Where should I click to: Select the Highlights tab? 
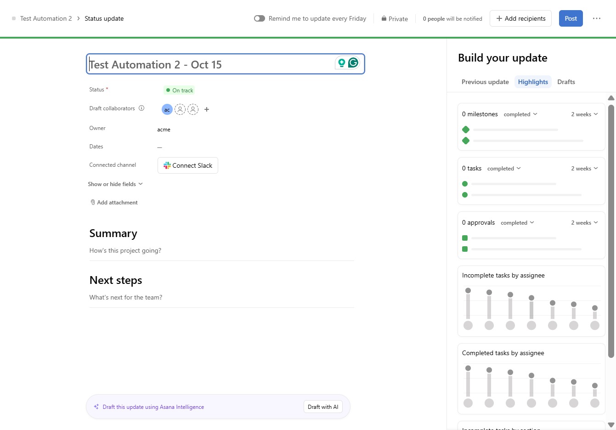click(533, 82)
